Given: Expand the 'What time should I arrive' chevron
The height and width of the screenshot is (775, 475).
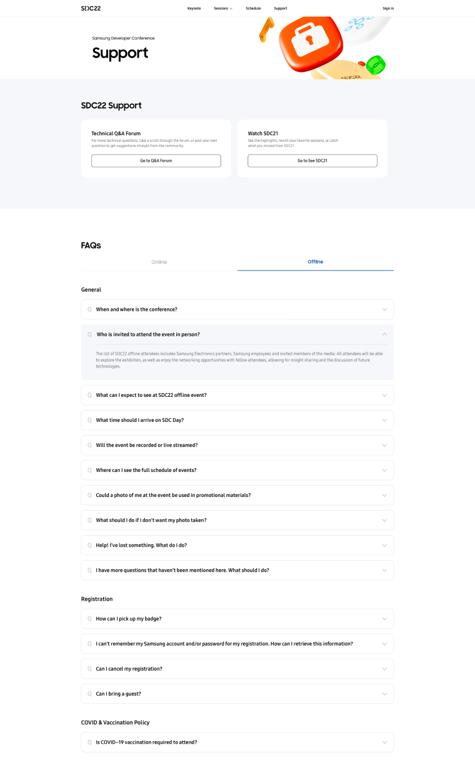Looking at the screenshot, I should [x=384, y=420].
